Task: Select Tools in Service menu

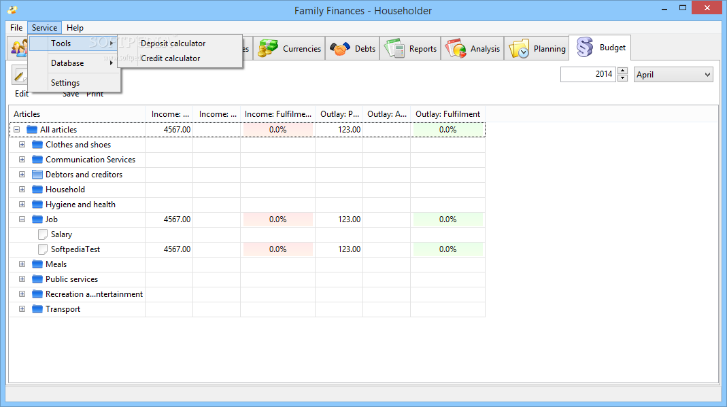Action: 72,43
